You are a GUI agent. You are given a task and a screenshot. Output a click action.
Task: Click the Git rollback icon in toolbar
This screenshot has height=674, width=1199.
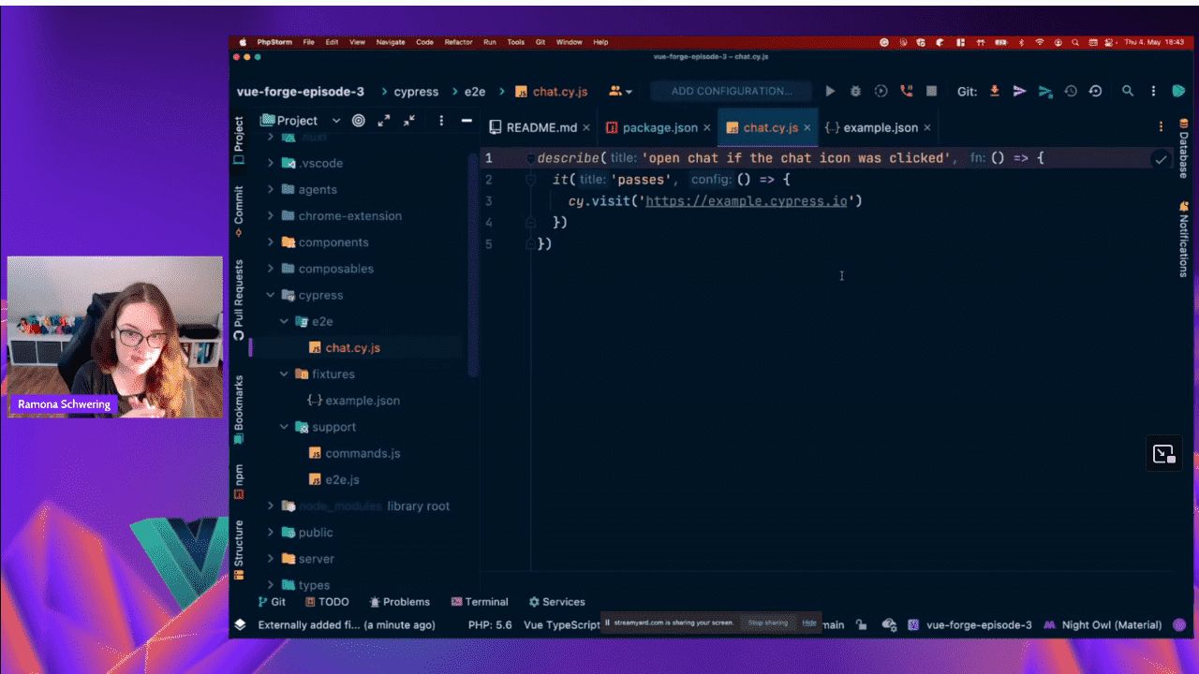coord(1095,92)
